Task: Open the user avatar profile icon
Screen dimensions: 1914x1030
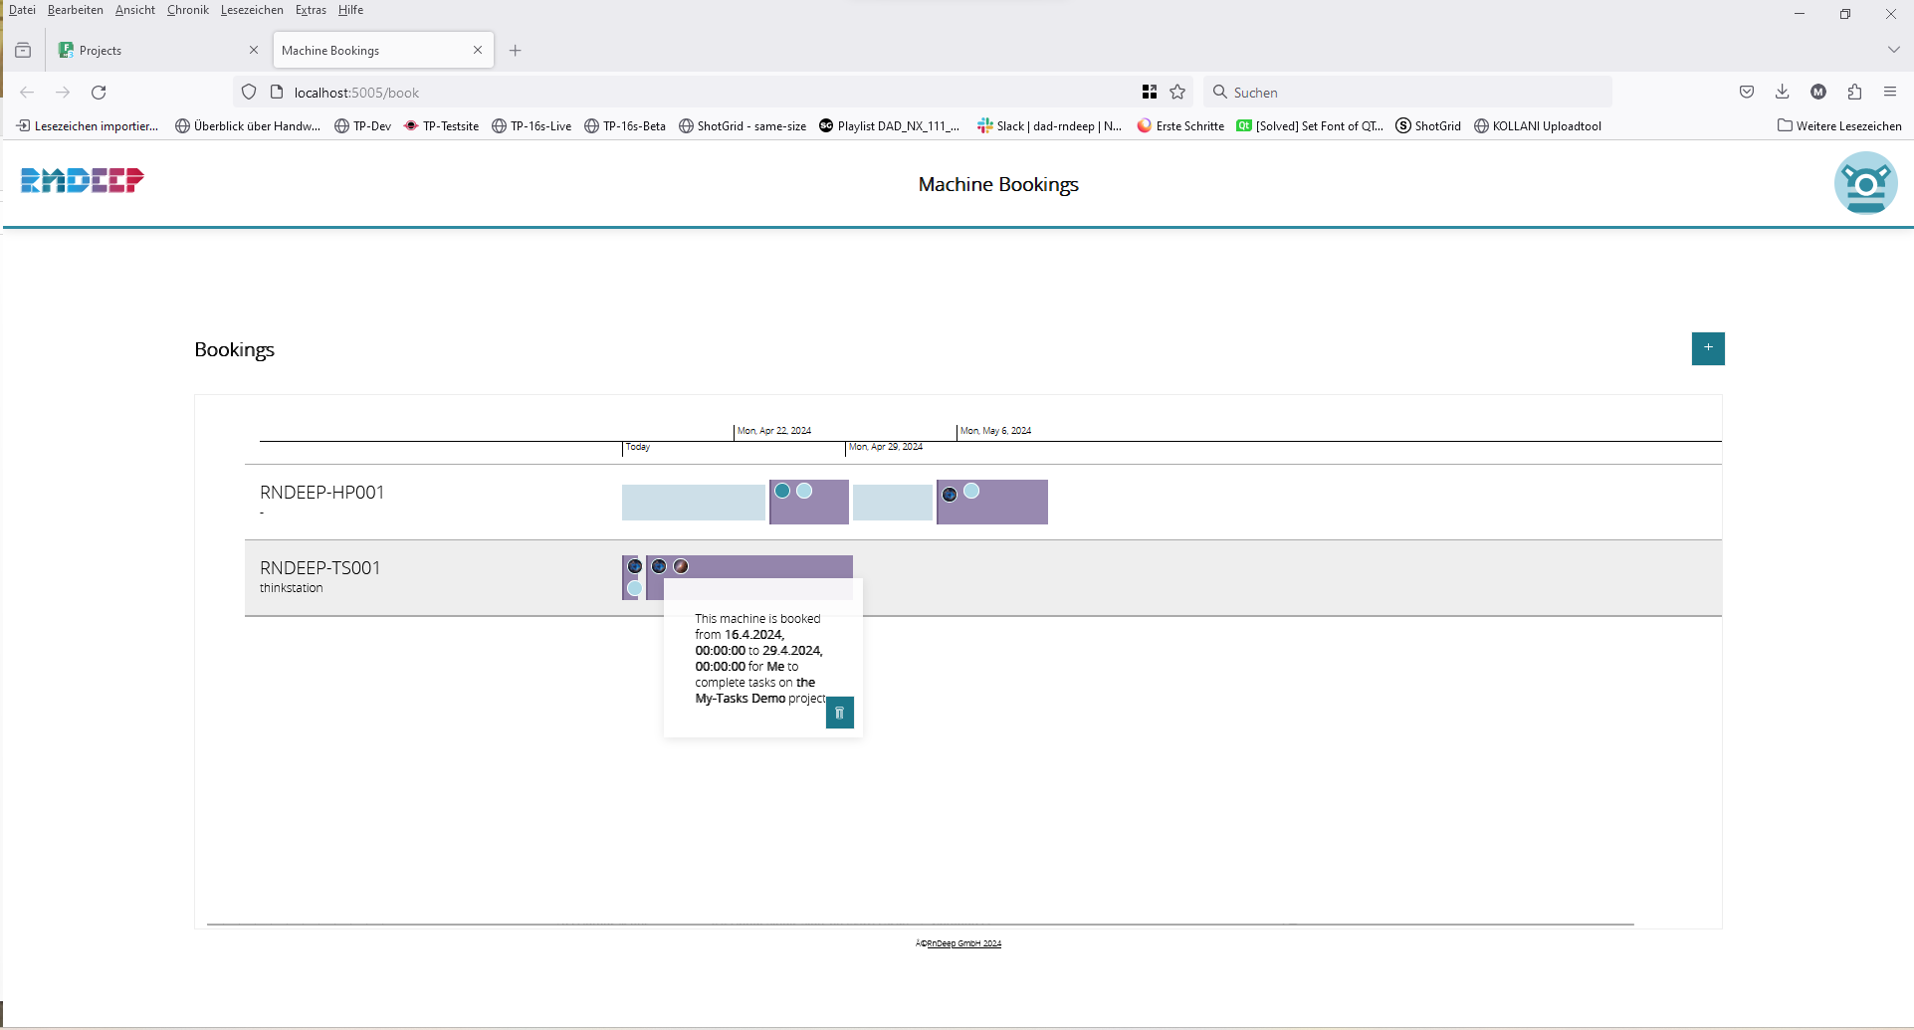Action: coord(1864,183)
